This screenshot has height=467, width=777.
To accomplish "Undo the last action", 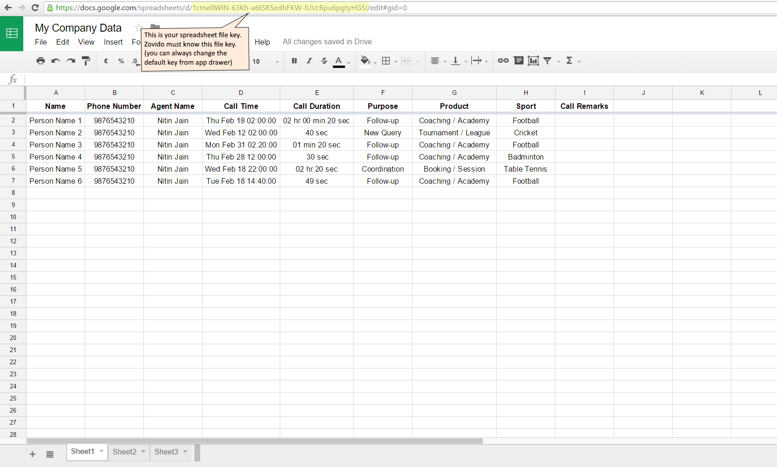I will click(55, 61).
